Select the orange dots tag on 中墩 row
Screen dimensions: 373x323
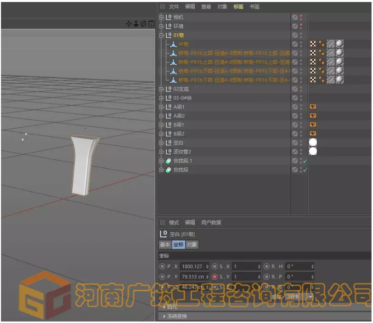coord(322,44)
